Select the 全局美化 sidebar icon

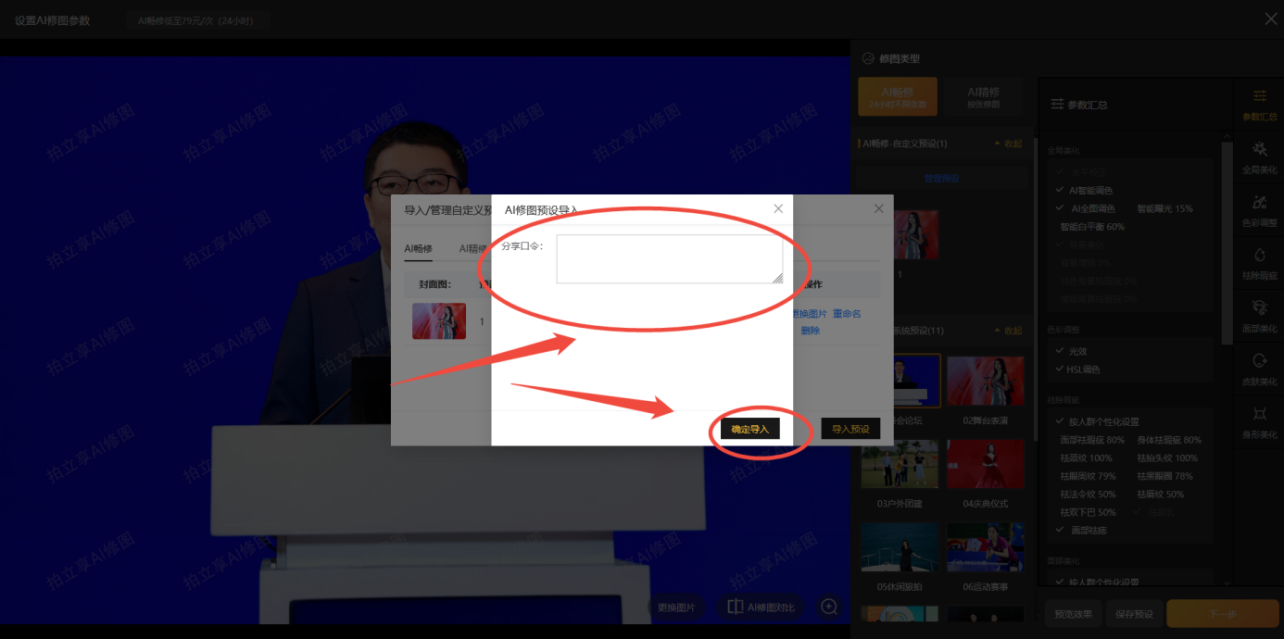[x=1259, y=157]
